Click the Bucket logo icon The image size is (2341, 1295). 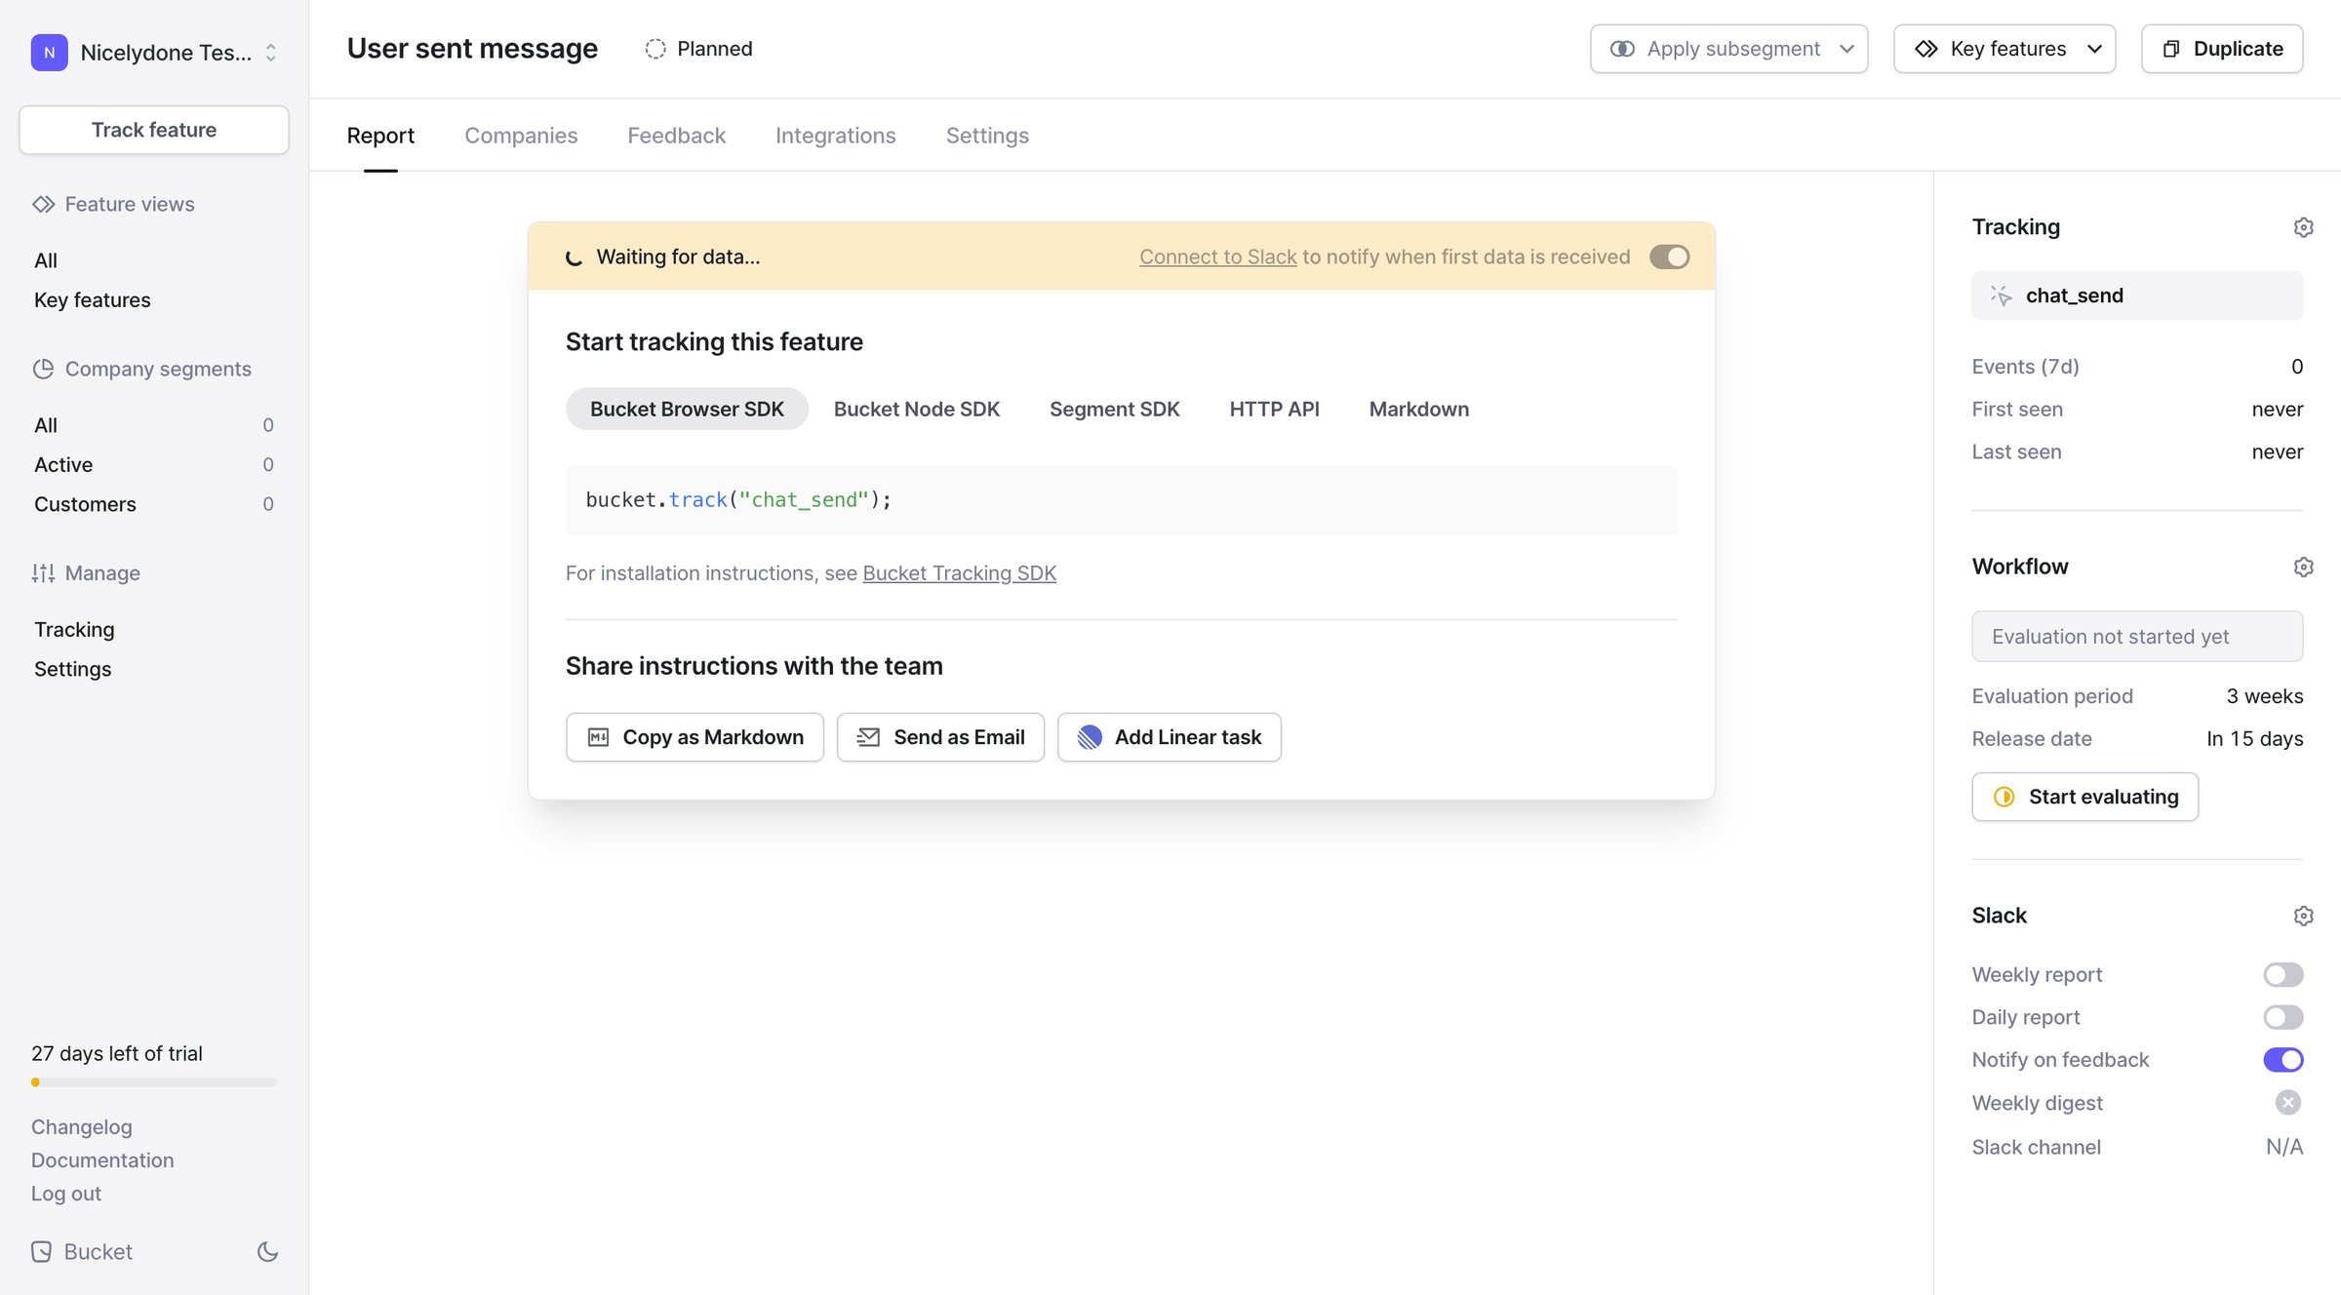[41, 1252]
